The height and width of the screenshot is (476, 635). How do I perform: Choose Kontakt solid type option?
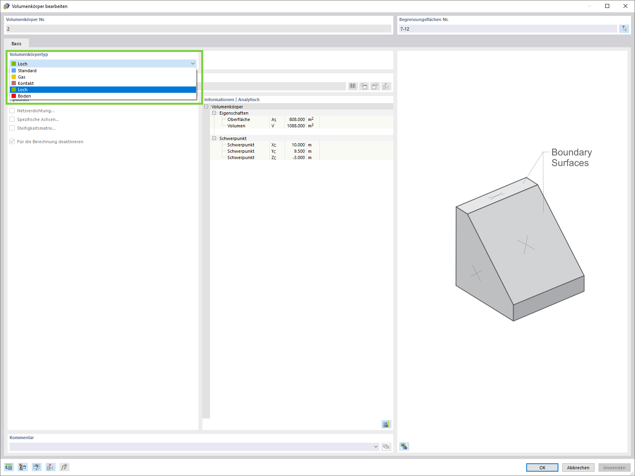103,83
